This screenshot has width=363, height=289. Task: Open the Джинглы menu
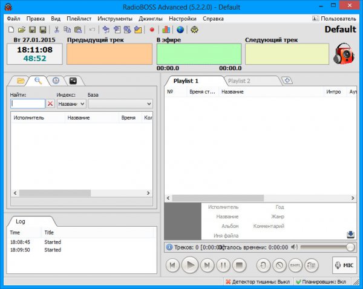[x=151, y=19]
